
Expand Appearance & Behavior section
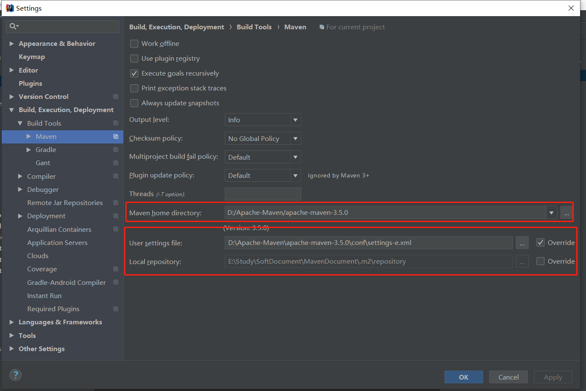12,44
